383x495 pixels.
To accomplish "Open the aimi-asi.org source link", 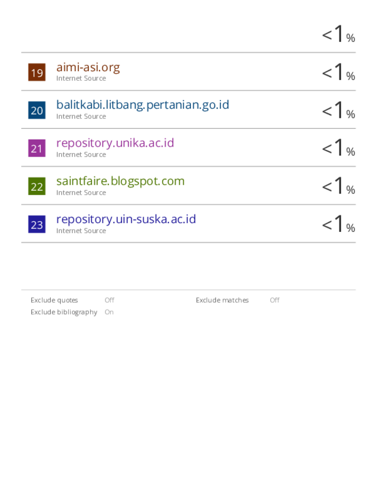I will pos(88,67).
